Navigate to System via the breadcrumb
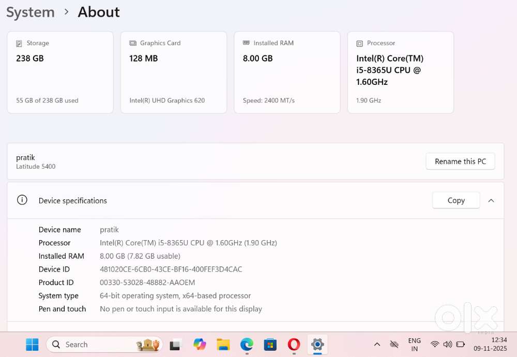 [x=29, y=12]
